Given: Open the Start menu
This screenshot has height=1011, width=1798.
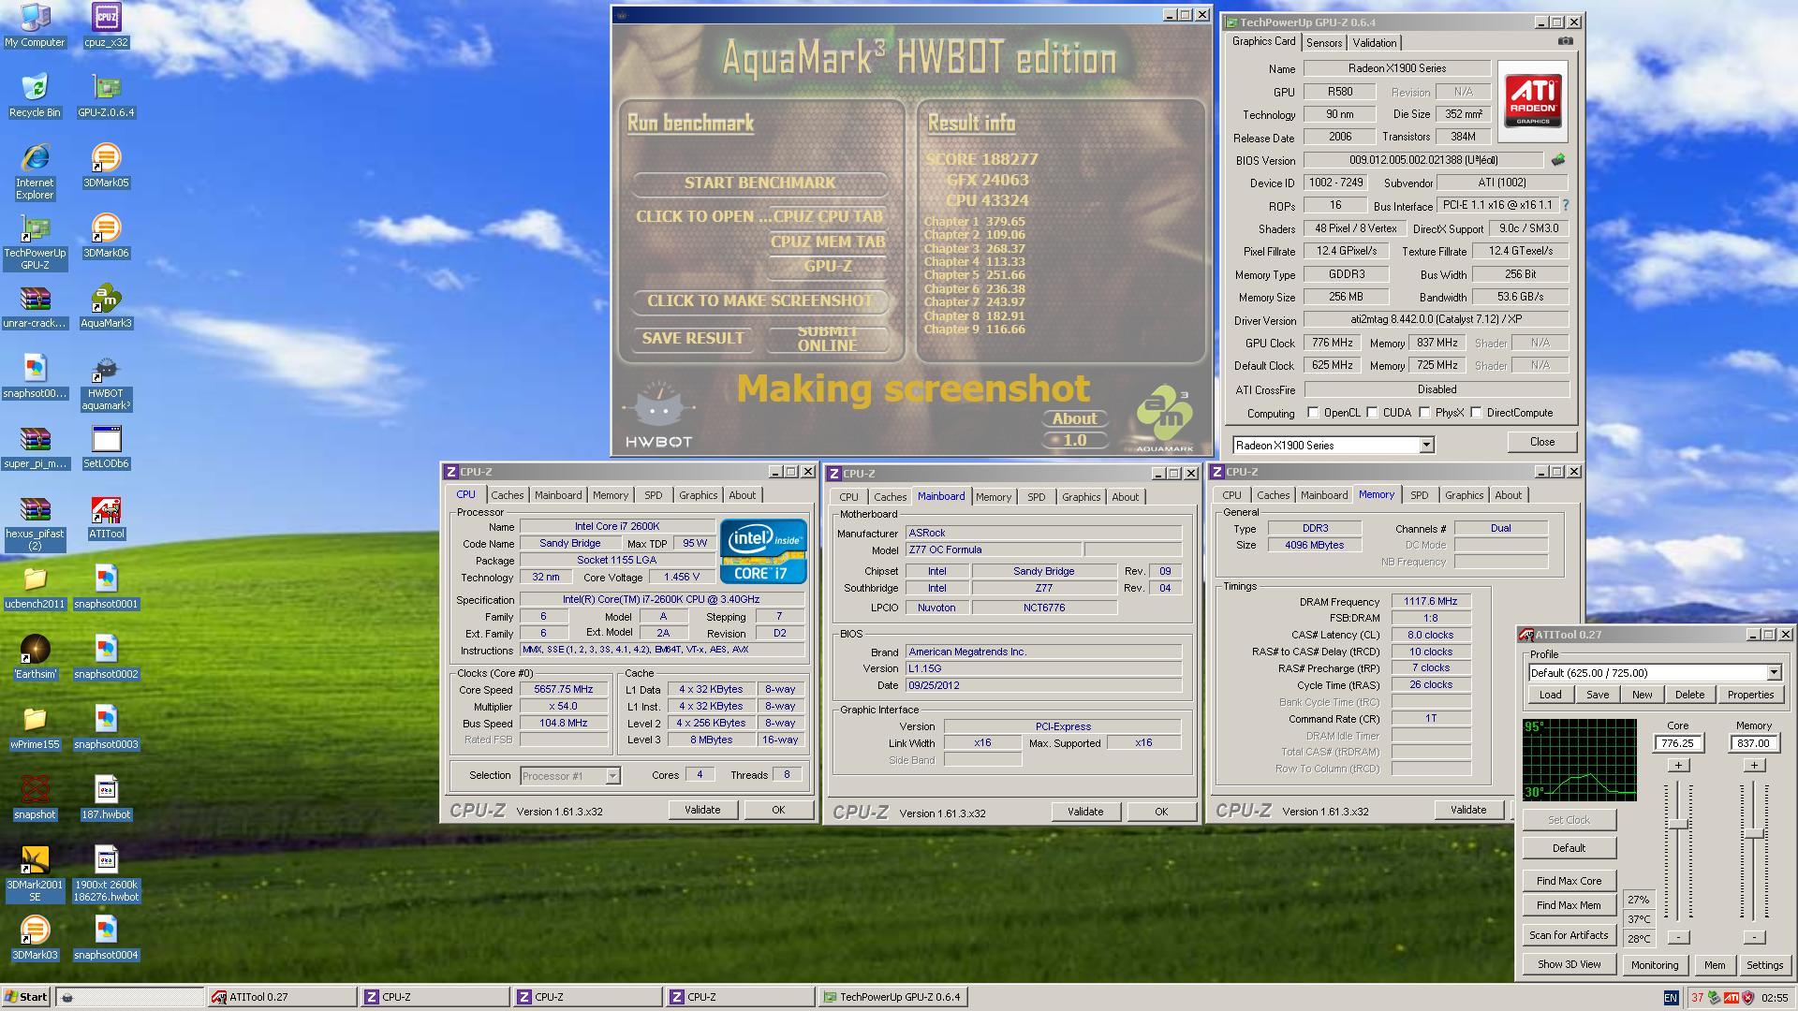Looking at the screenshot, I should 26,997.
